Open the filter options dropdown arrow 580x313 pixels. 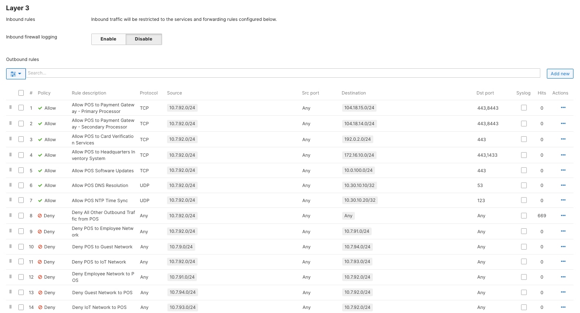tap(20, 74)
